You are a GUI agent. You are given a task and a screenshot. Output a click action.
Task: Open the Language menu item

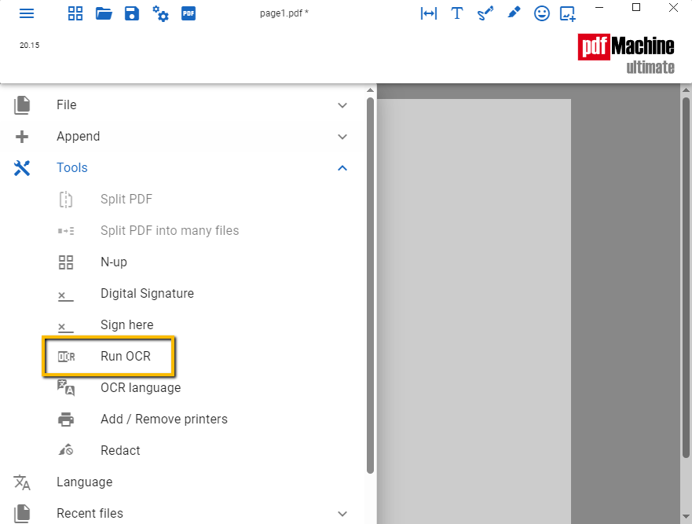[x=181, y=482]
